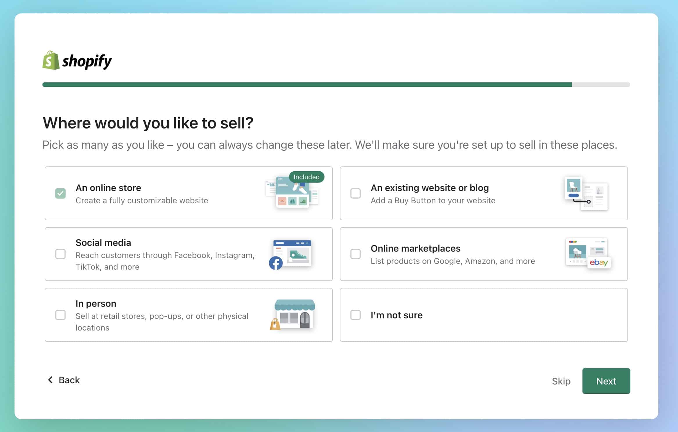Click the I'm not sure label text
The height and width of the screenshot is (432, 678).
coord(397,315)
